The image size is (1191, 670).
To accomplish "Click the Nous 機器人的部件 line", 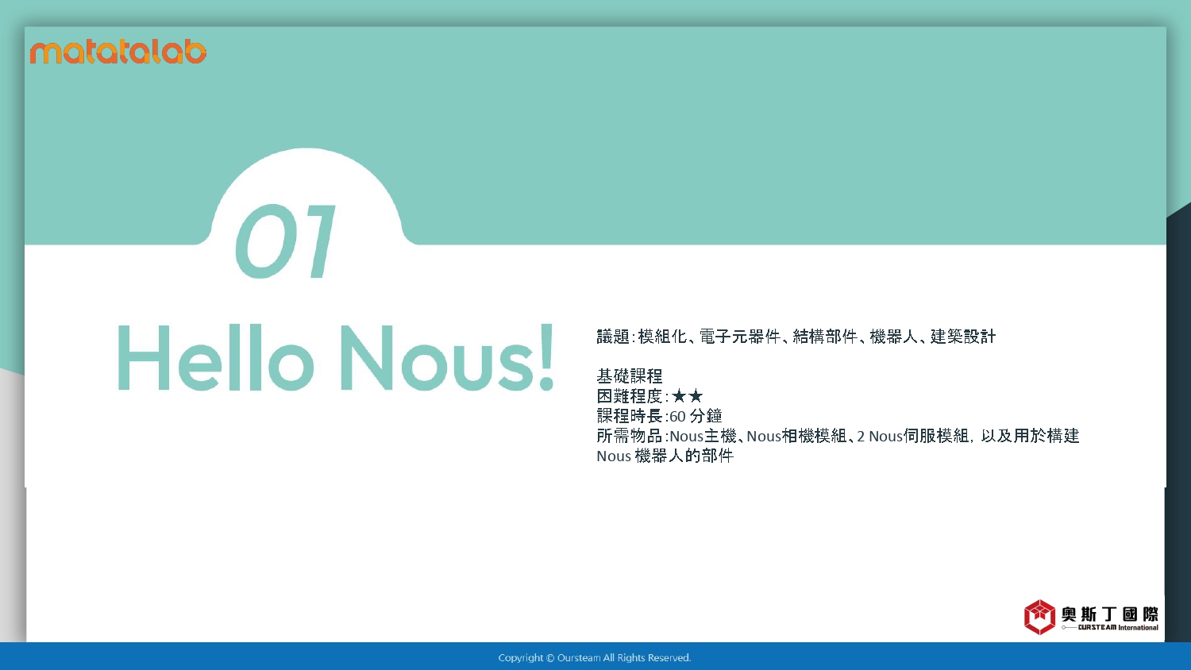I will coord(665,456).
